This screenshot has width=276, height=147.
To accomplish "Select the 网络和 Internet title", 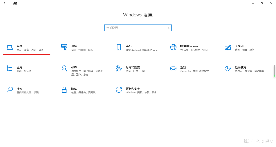I will tap(190, 46).
